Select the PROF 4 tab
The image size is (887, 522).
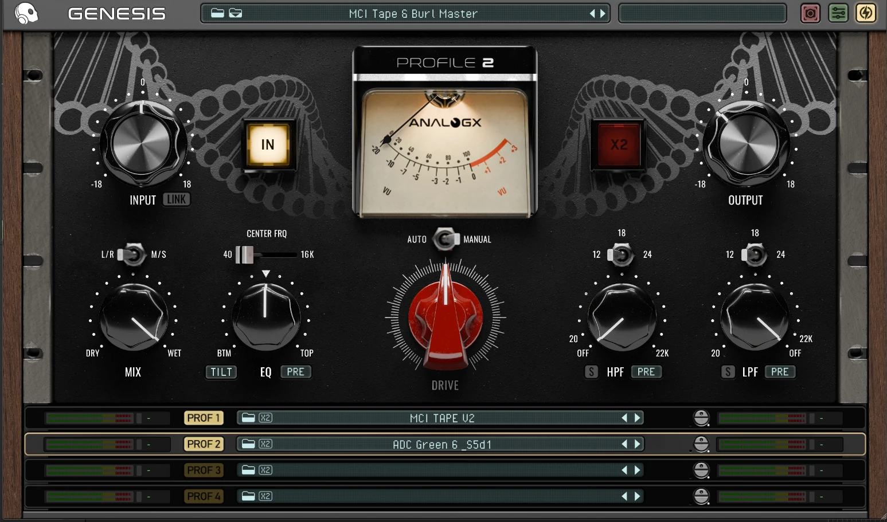pos(204,496)
